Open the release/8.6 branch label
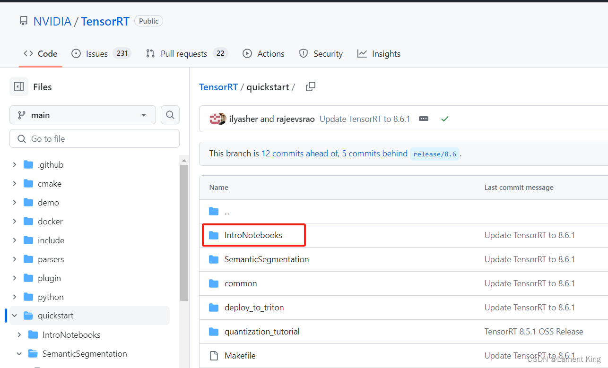Screen dimensions: 608x368 pos(434,154)
